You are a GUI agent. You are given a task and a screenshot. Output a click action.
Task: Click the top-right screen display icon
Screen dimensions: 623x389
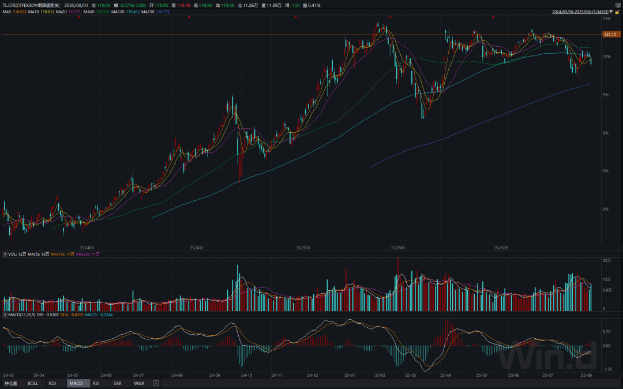[x=618, y=5]
